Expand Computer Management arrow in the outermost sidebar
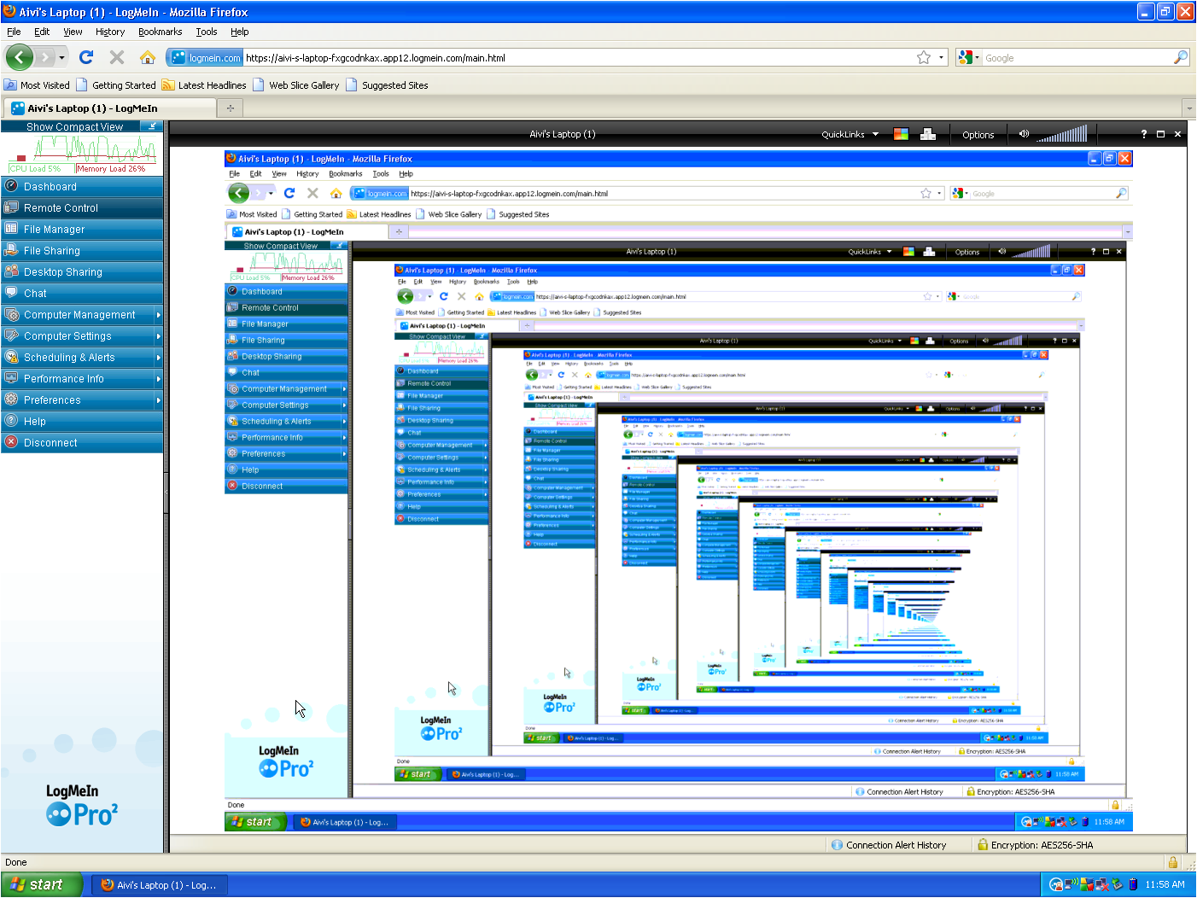Screen dimensions: 1197x898 [159, 314]
